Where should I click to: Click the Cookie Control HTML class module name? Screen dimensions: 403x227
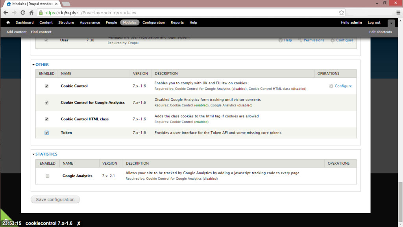tap(85, 119)
